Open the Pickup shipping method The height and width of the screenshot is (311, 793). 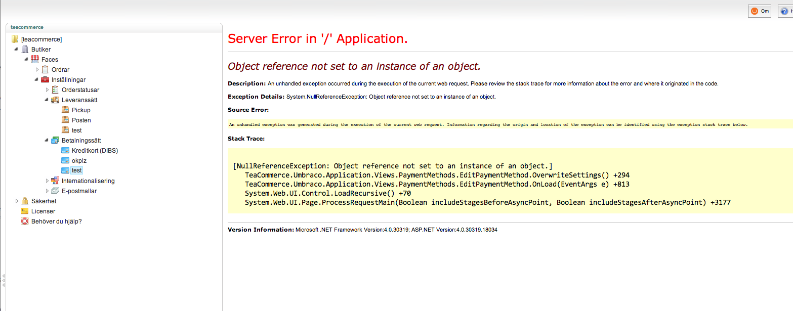[x=81, y=110]
